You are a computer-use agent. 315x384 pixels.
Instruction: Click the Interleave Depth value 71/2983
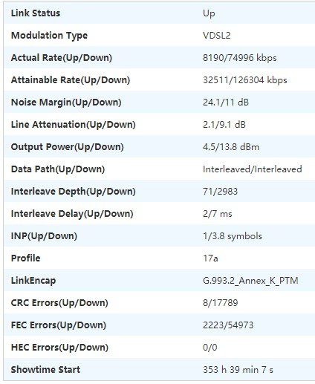click(x=220, y=192)
